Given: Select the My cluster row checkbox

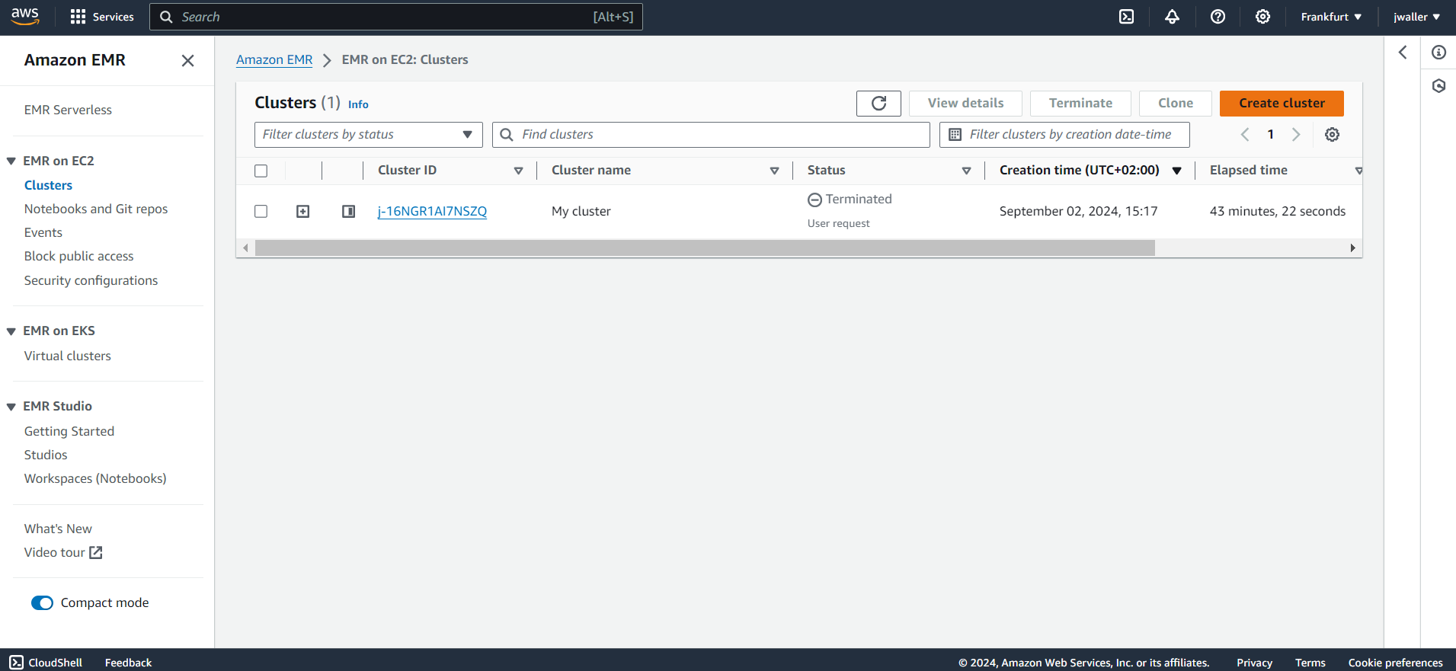Looking at the screenshot, I should (x=261, y=211).
